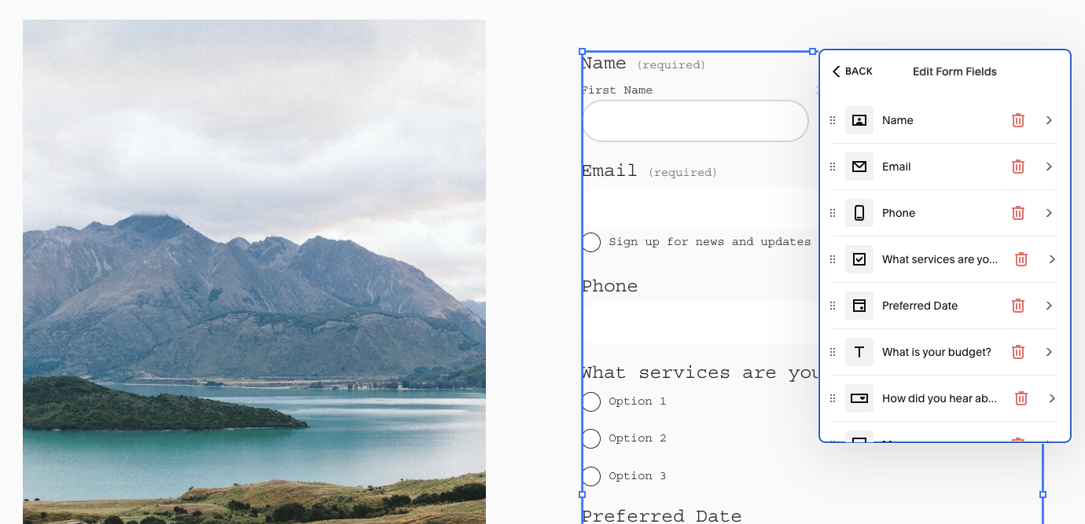Open the Phone field settings chevron
This screenshot has height=524, width=1085.
tap(1049, 213)
